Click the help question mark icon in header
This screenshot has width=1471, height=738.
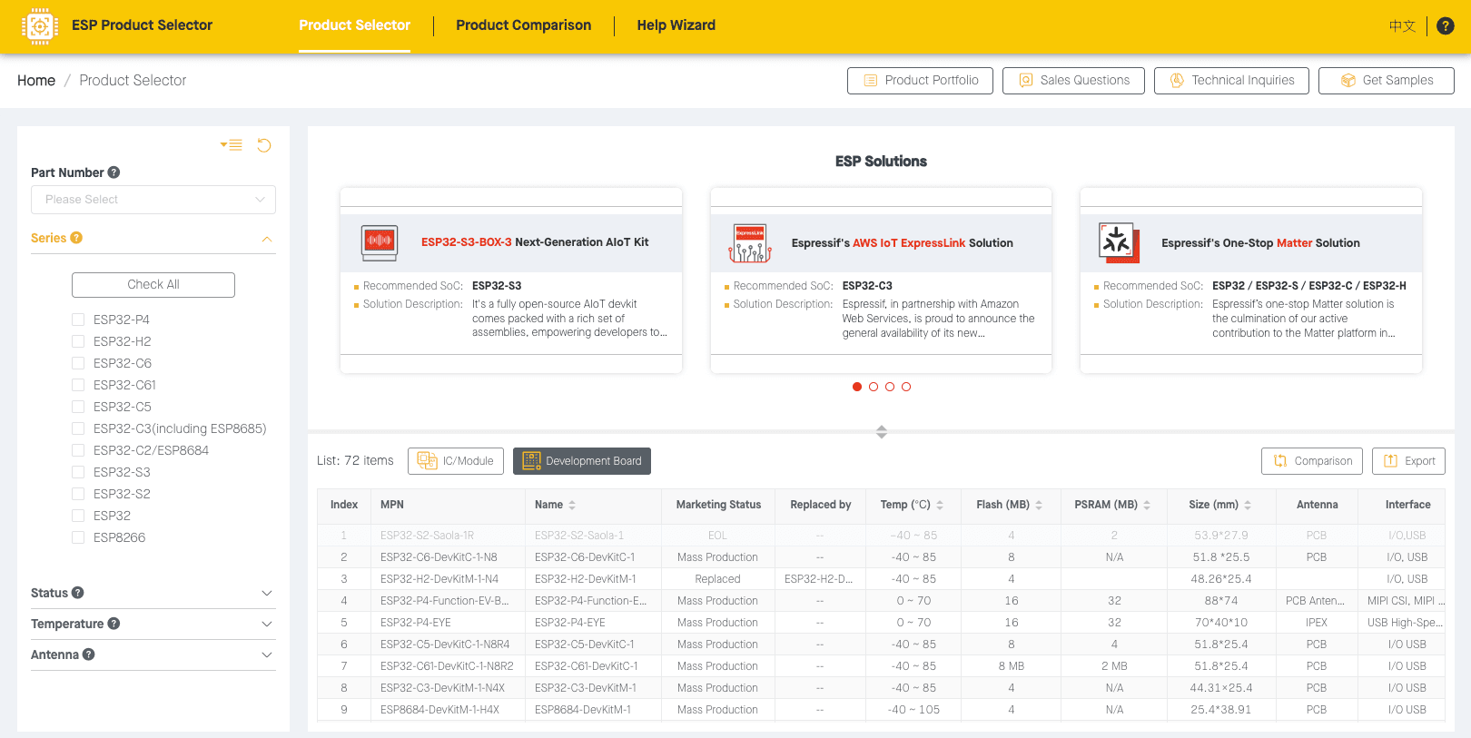pos(1446,26)
